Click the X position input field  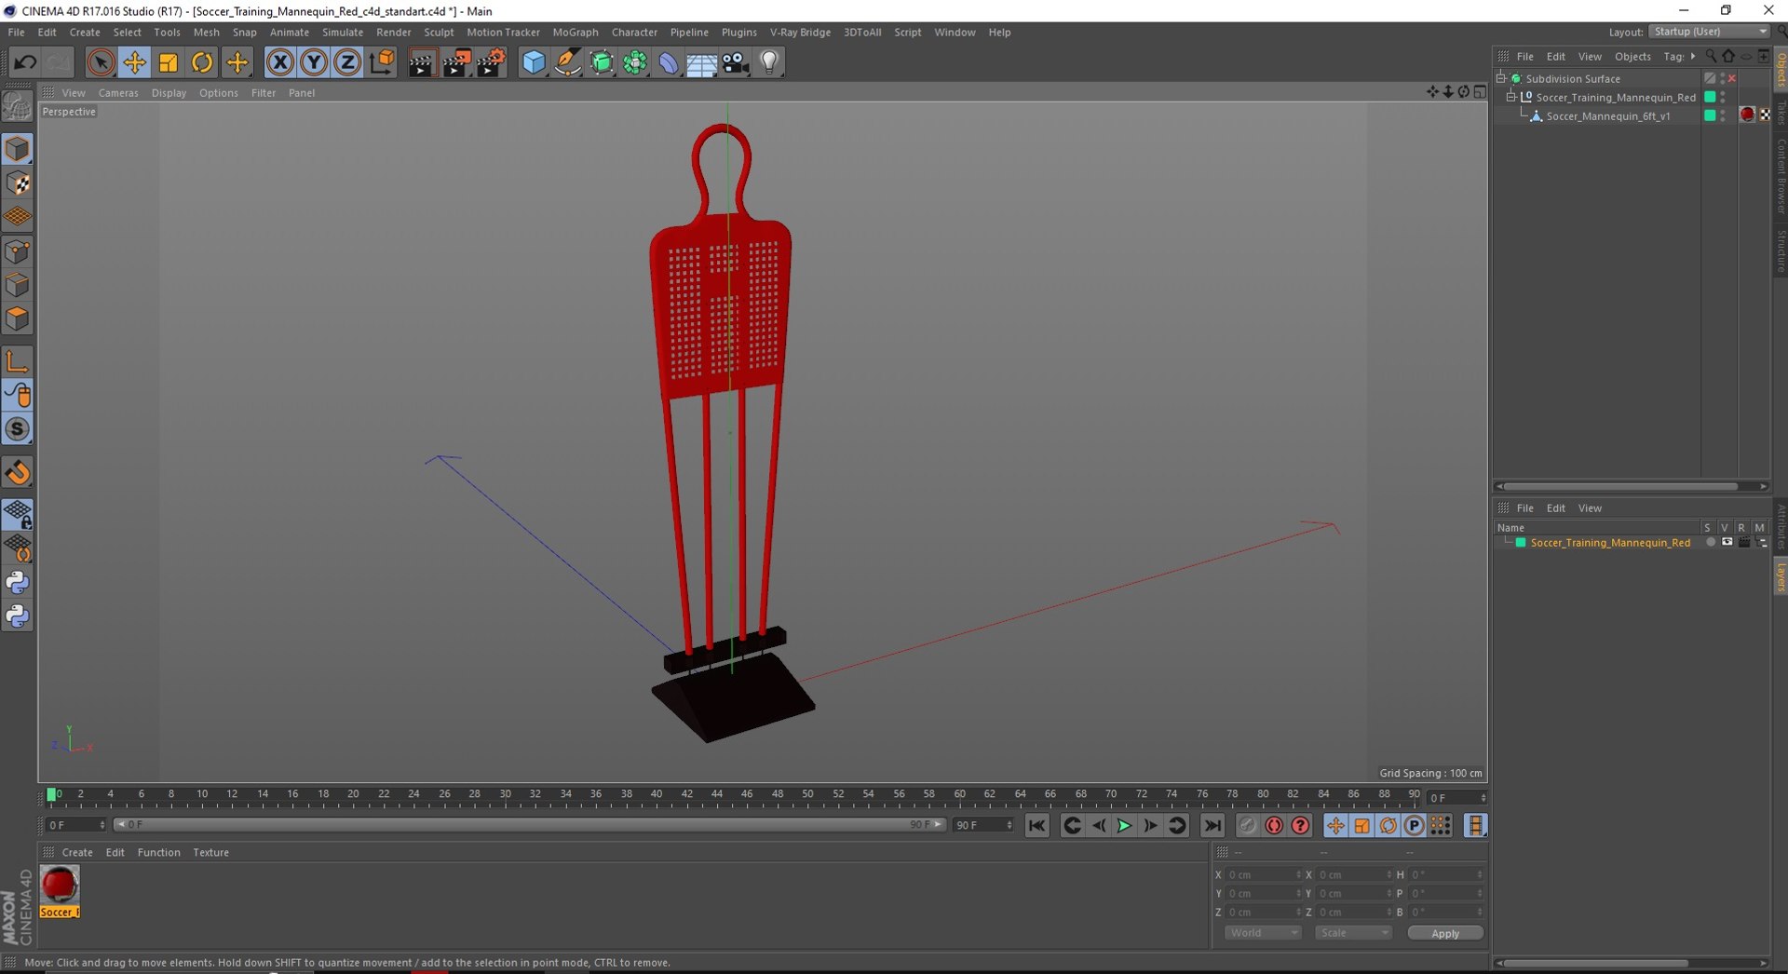coord(1260,875)
